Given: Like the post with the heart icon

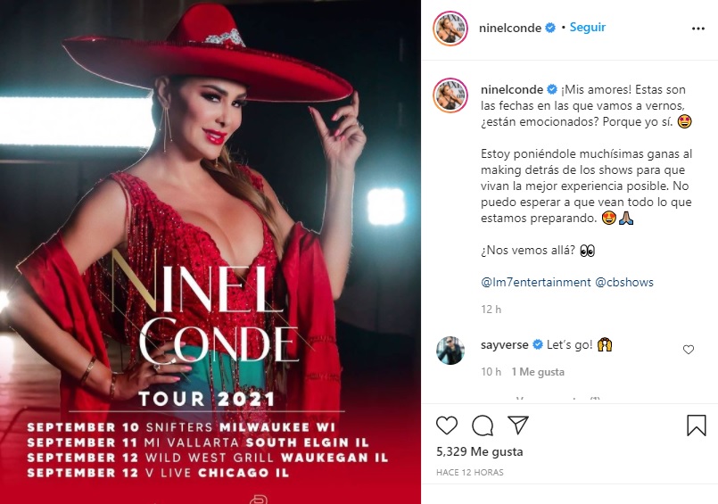Looking at the screenshot, I should coord(447,426).
